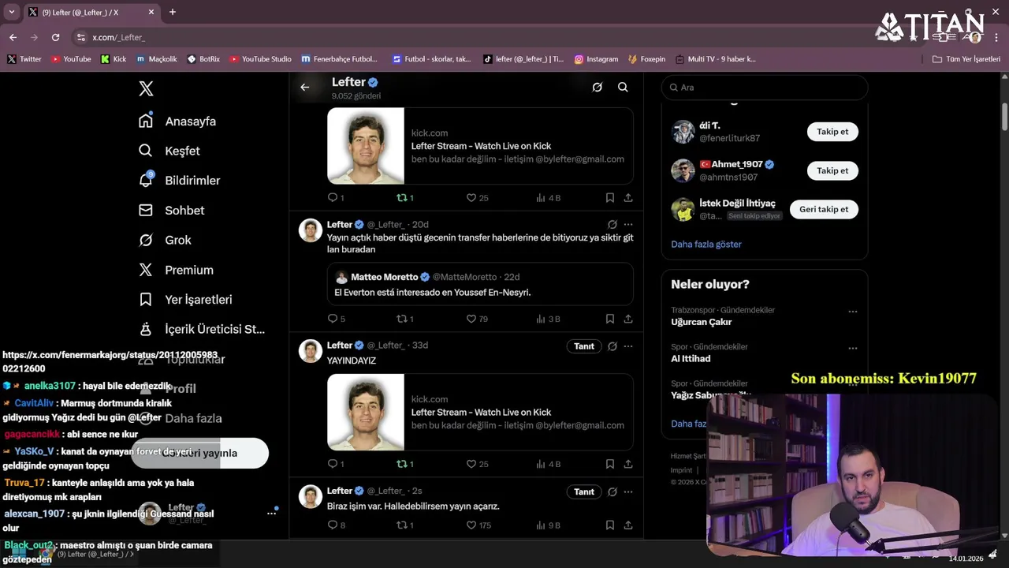Open Twitter bookmark in bookmarks bar
This screenshot has width=1009, height=568.
pyautogui.click(x=24, y=59)
